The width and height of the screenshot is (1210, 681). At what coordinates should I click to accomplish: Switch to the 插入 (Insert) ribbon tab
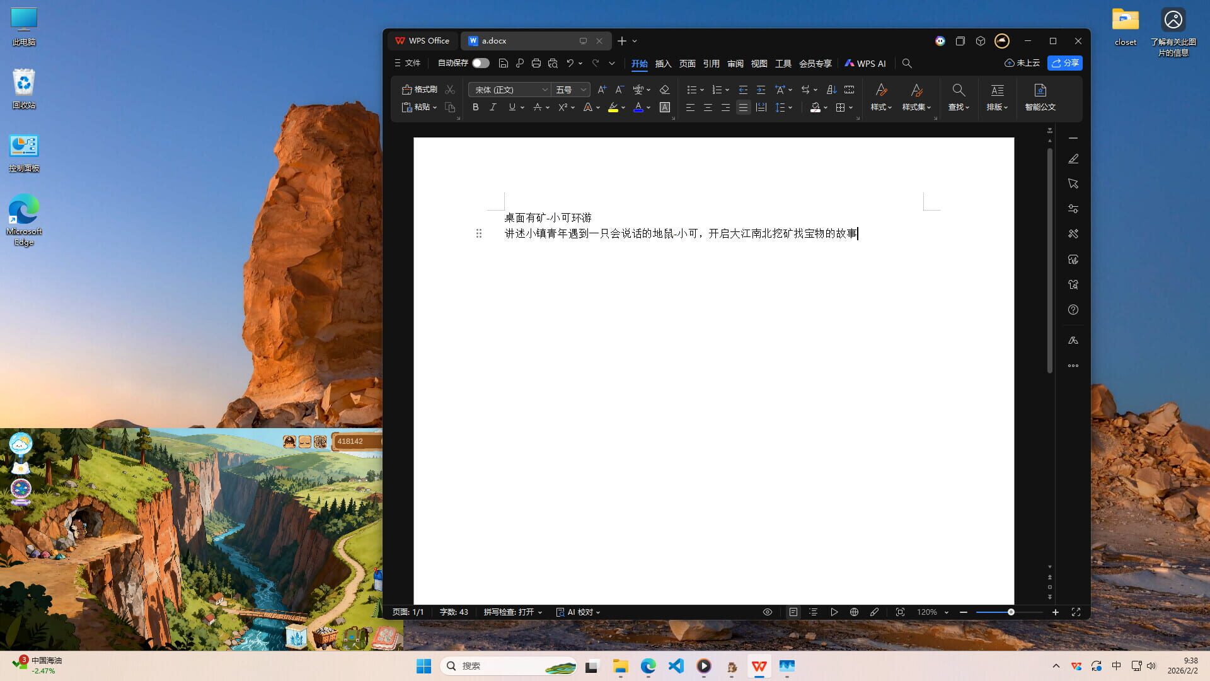(662, 63)
